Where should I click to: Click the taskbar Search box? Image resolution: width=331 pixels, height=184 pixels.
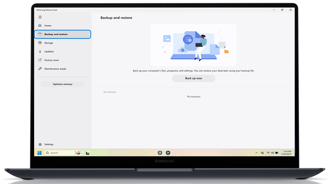point(64,153)
